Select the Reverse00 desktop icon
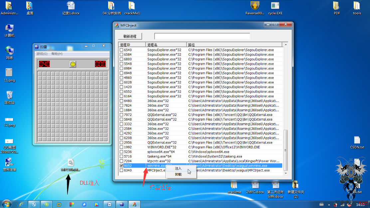 pyautogui.click(x=255, y=8)
